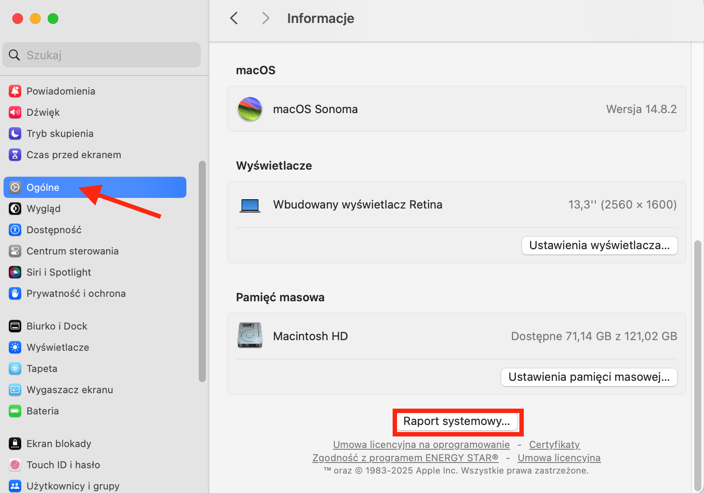704x493 pixels.
Task: Click the Prywatność i ochrona hand icon
Action: coord(15,293)
